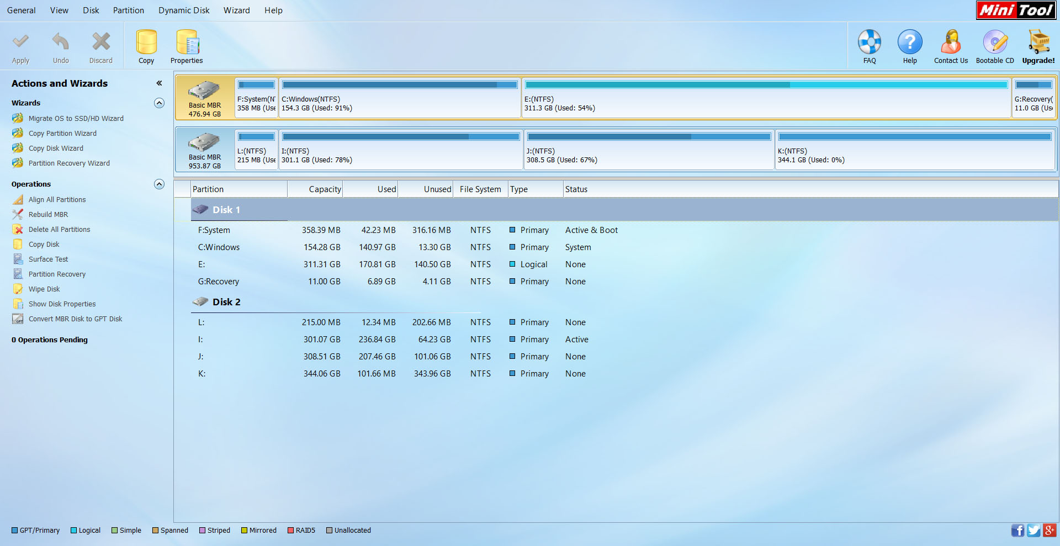Select the 953.87 GB Basic MBR disk icon
The height and width of the screenshot is (546, 1060).
click(204, 142)
